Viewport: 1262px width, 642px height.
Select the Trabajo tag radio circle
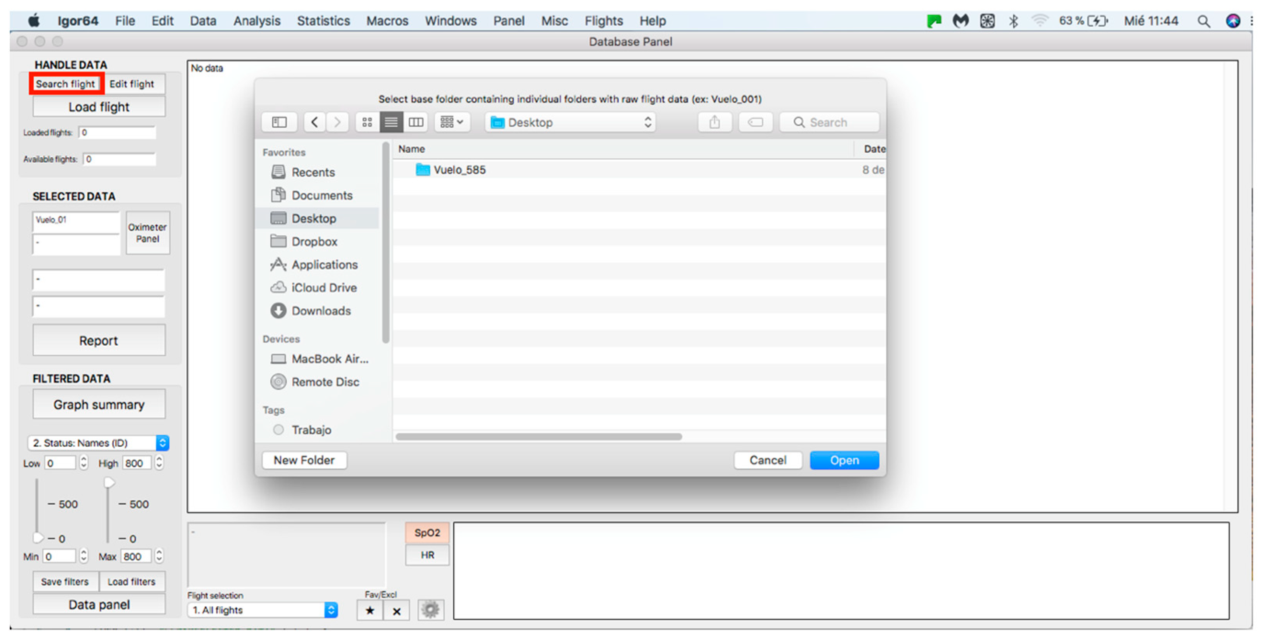coord(278,430)
